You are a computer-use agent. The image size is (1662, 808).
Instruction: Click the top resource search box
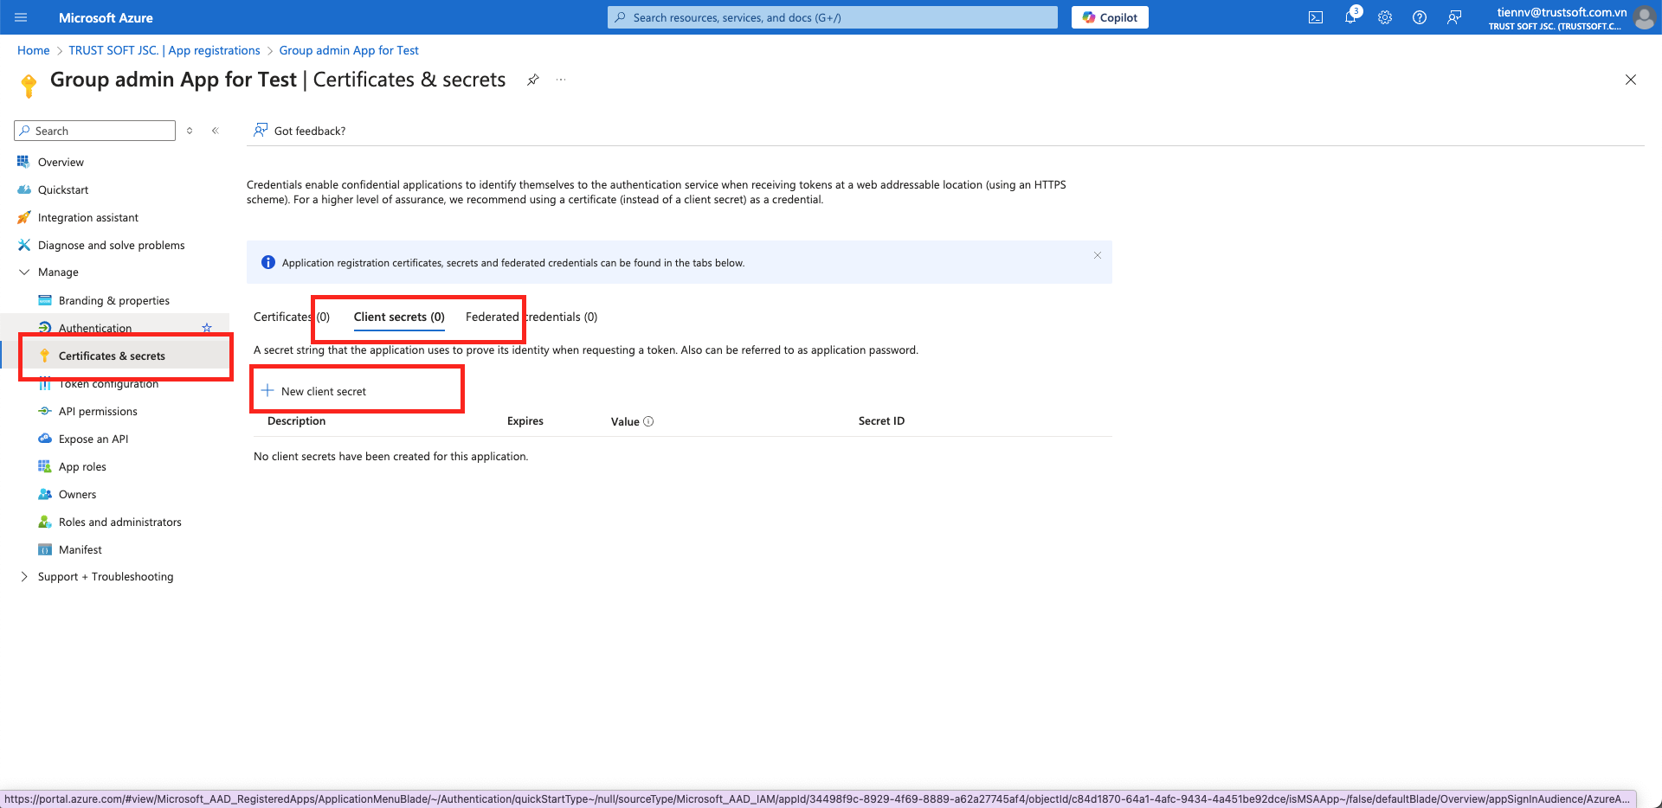(832, 17)
